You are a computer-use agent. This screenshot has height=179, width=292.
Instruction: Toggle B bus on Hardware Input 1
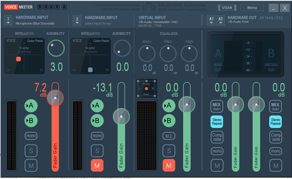click(31, 121)
